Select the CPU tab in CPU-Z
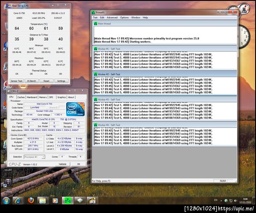Image resolution: width=256 pixels, height=213 pixels. 12,97
